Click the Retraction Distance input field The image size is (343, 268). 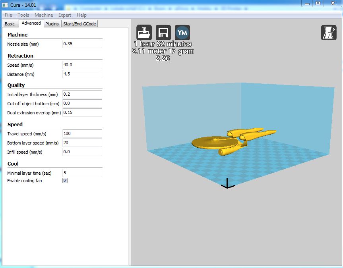point(82,74)
